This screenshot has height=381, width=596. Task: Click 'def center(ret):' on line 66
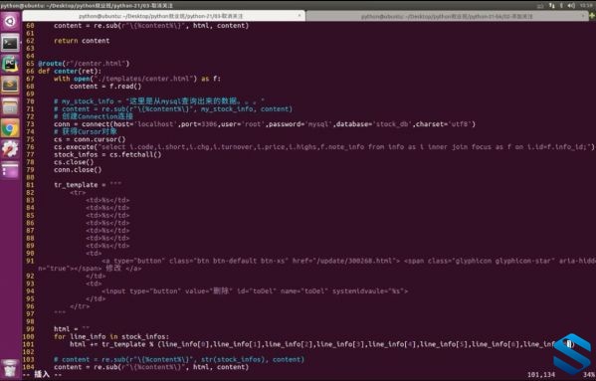point(70,71)
